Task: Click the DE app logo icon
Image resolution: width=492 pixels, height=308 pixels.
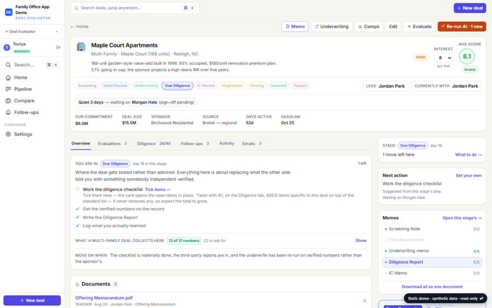Action: (x=8, y=12)
